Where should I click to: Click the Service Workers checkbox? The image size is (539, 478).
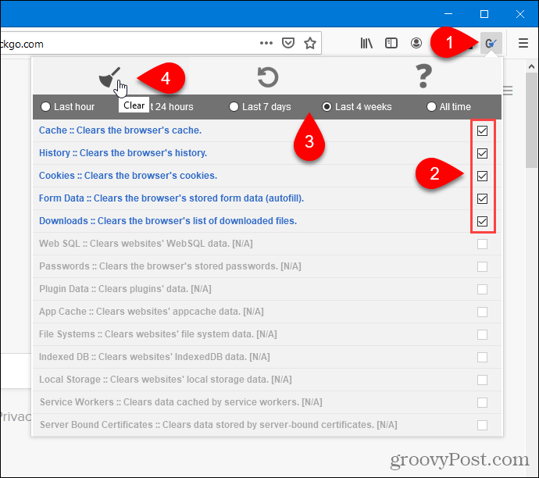(482, 402)
